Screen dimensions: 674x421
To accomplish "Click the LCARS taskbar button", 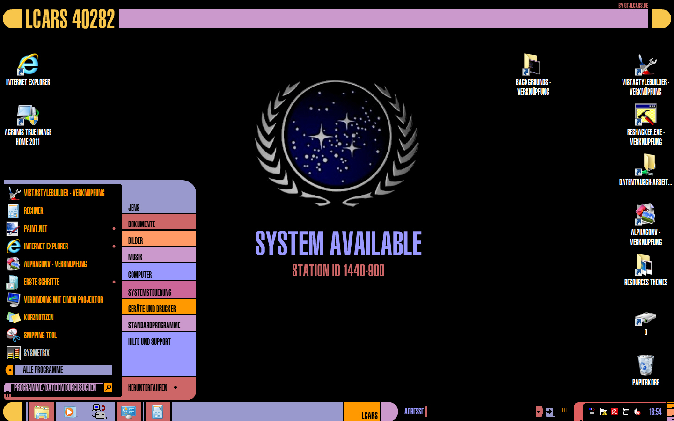I will tap(362, 412).
